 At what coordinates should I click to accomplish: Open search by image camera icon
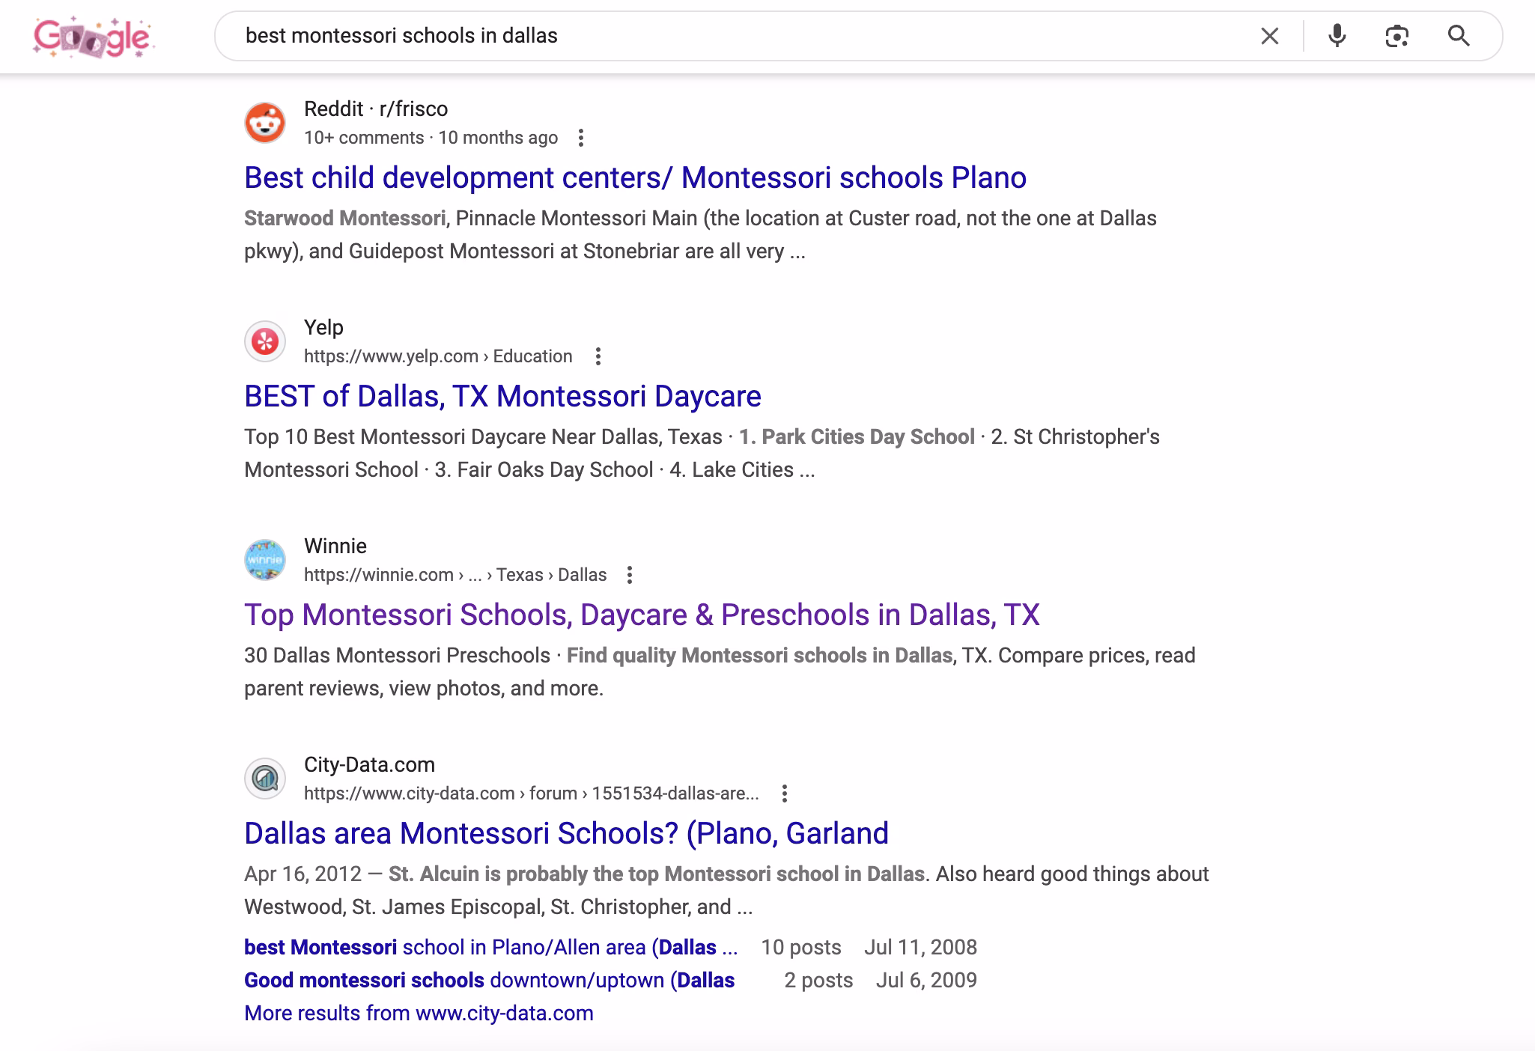click(1396, 36)
